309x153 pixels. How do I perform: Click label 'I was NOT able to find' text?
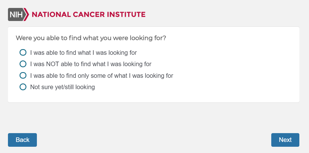point(91,64)
